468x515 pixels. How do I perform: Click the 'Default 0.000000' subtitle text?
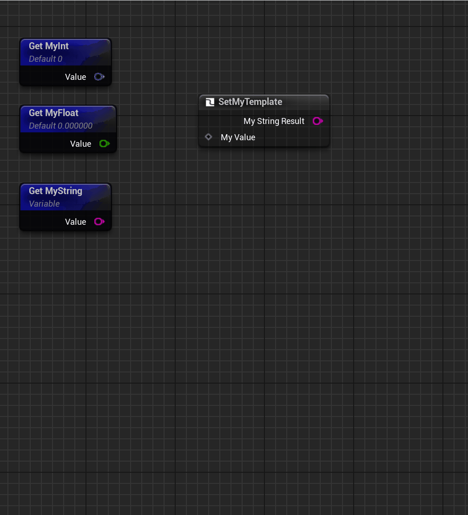coord(60,126)
